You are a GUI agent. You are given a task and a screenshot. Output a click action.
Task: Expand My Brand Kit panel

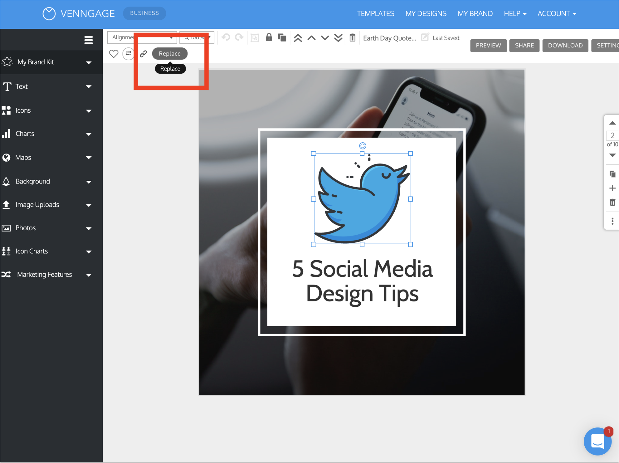pyautogui.click(x=51, y=62)
